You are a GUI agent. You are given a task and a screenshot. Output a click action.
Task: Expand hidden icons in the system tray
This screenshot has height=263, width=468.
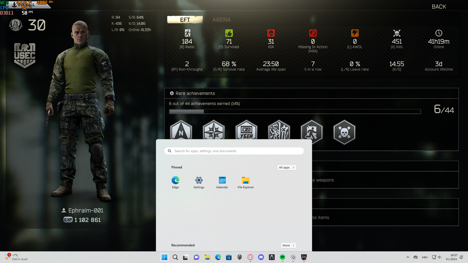pyautogui.click(x=408, y=257)
